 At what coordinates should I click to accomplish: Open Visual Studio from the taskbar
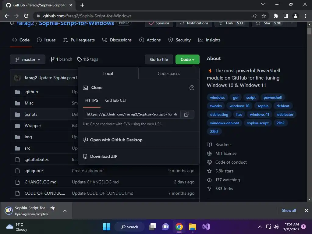coord(206,227)
